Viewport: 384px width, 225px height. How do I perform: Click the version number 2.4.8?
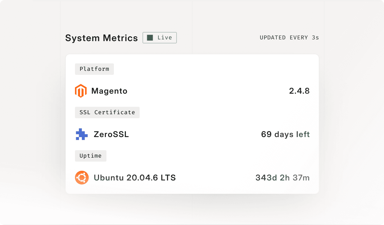[x=299, y=91]
